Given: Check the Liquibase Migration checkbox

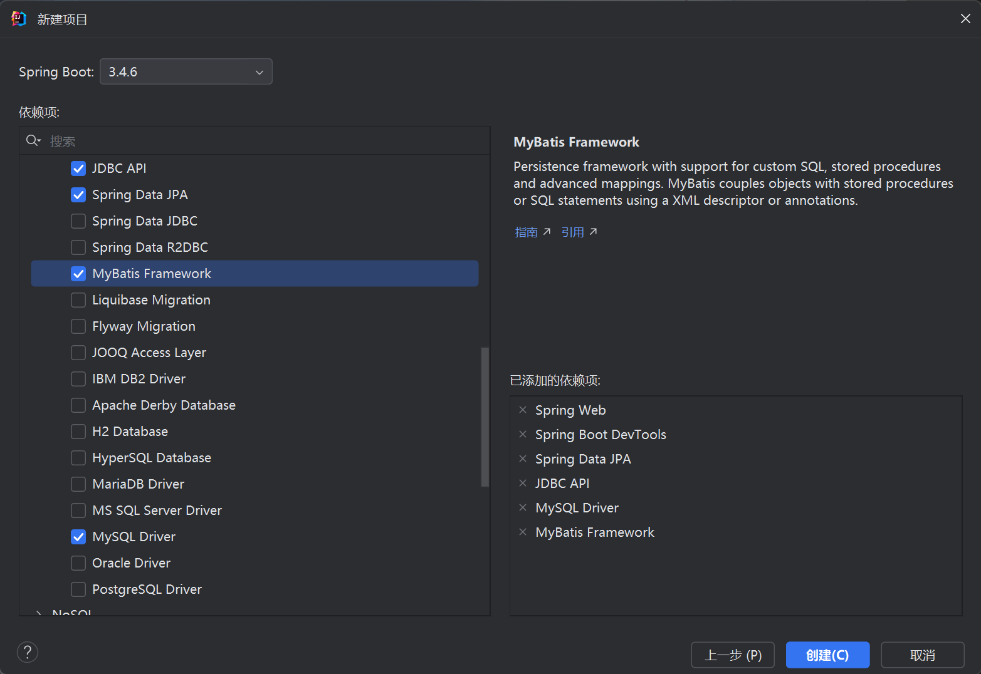Looking at the screenshot, I should (x=78, y=300).
